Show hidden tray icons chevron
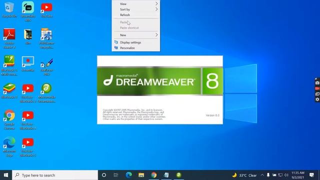This screenshot has width=320, height=180. (x=262, y=175)
